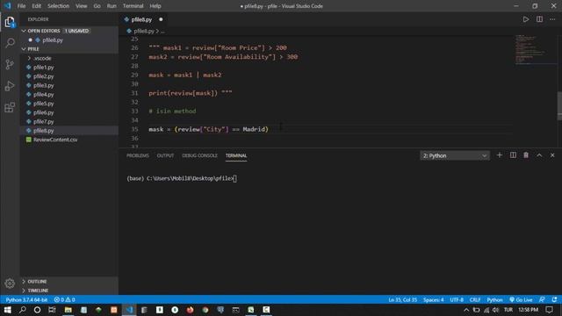
Task: Open File Explorer from the taskbar
Action: [68, 310]
